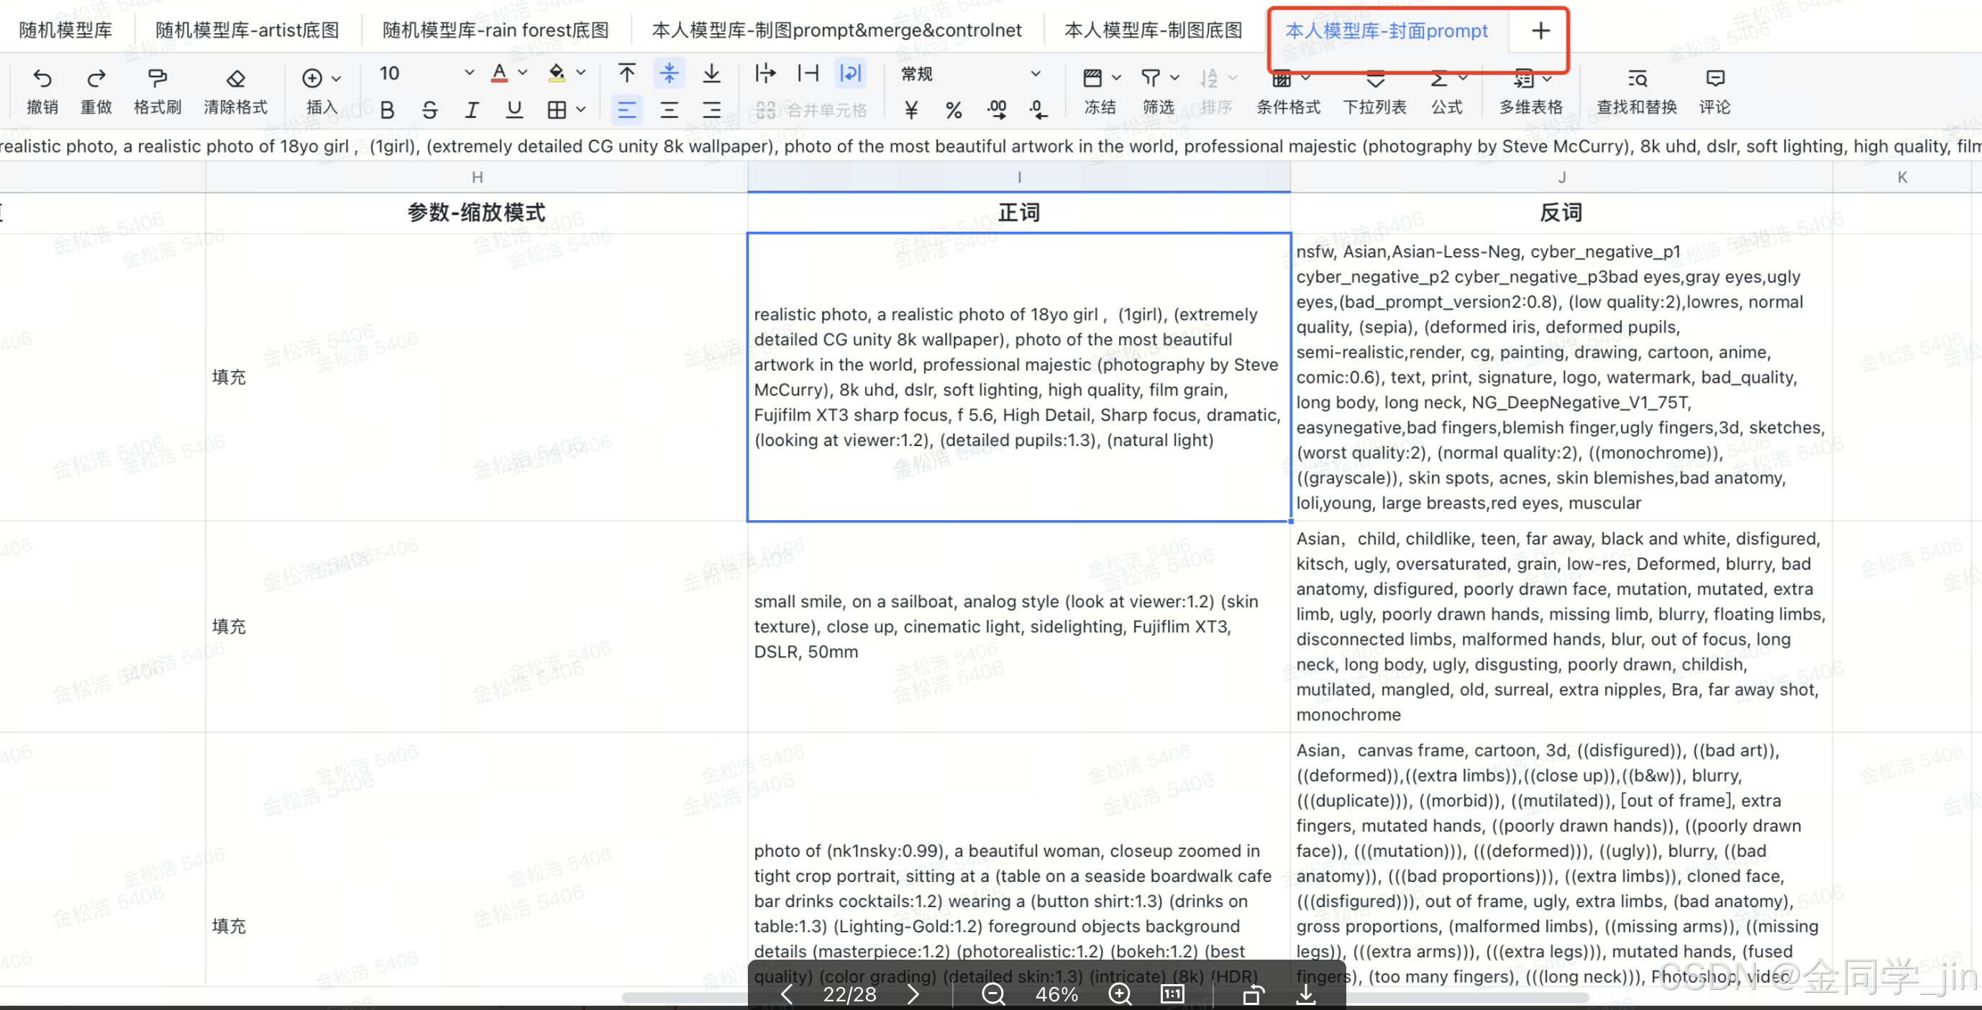This screenshot has height=1010, width=1982.
Task: Click the comment (评论) icon
Action: click(x=1715, y=78)
